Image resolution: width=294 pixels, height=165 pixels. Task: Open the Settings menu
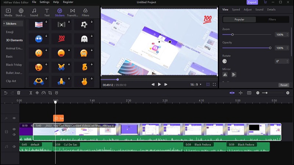click(x=44, y=2)
